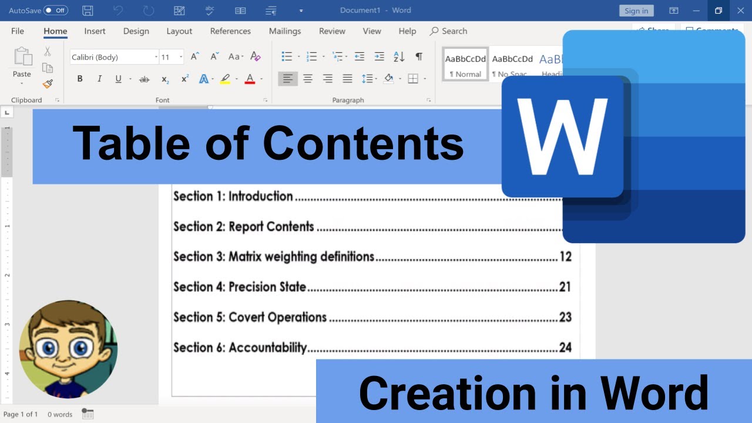Click the Justify alignment icon

coord(347,79)
